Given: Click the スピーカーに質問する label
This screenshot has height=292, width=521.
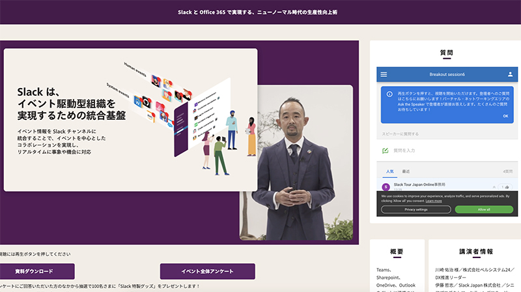Looking at the screenshot, I should pyautogui.click(x=400, y=134).
